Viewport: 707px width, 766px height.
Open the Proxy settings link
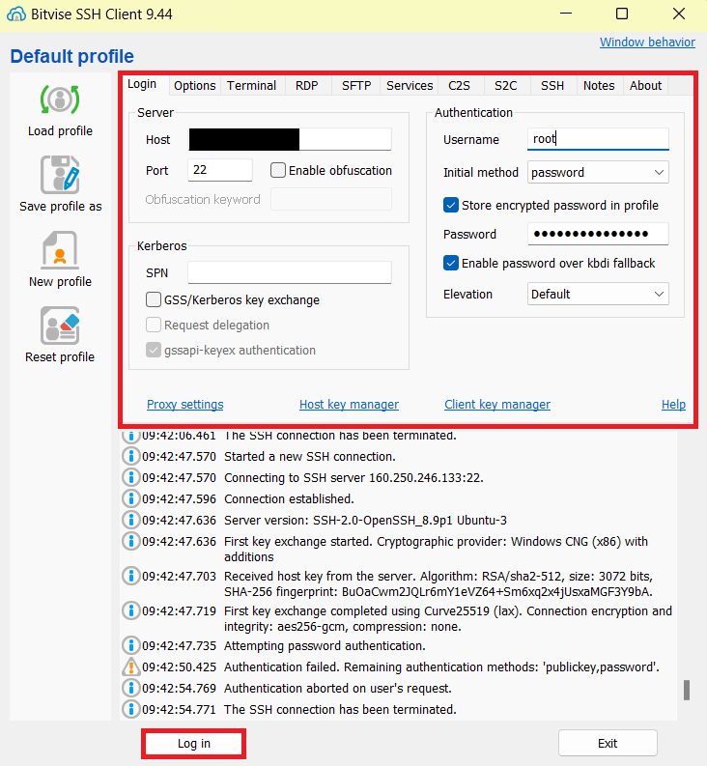point(184,405)
